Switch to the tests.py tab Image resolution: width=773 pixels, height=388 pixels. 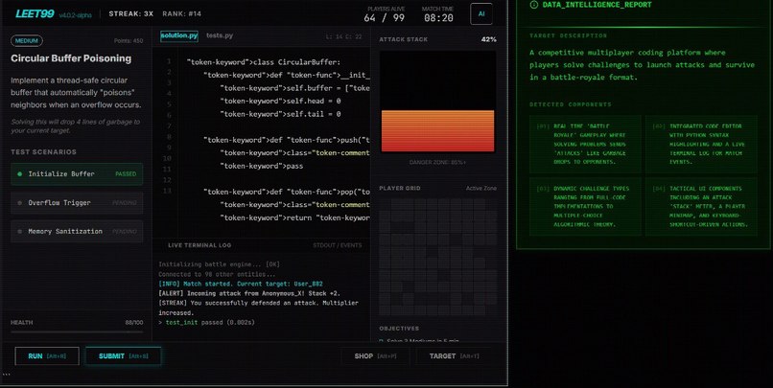click(220, 35)
